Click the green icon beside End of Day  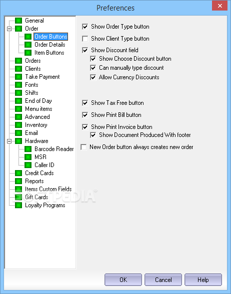[x=18, y=101]
